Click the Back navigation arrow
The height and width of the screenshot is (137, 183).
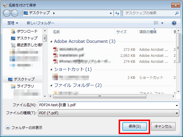click(x=7, y=13)
